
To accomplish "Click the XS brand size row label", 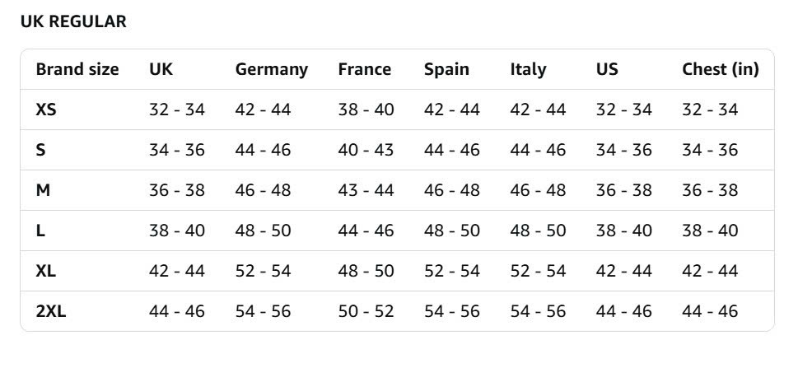I will tap(46, 109).
